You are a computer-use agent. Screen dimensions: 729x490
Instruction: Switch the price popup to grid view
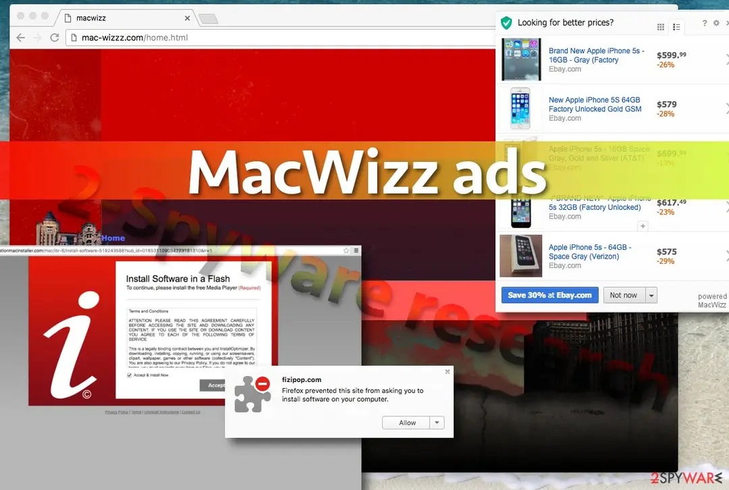coord(660,27)
